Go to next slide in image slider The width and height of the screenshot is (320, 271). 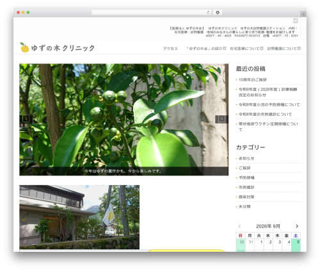pyautogui.click(x=221, y=119)
